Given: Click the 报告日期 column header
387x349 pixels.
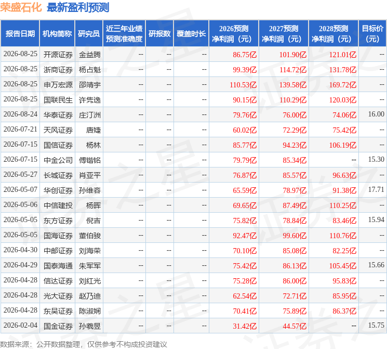Looking at the screenshot, I should coord(20,34).
